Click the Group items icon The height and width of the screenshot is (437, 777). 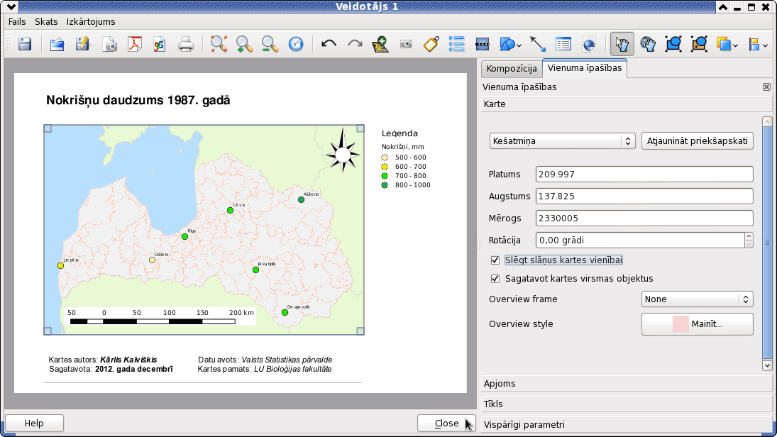coord(673,44)
